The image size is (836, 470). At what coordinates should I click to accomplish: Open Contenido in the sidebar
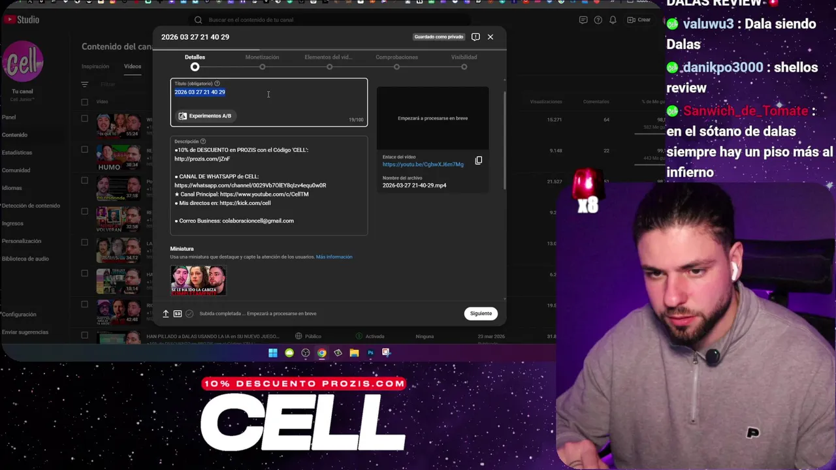coord(14,135)
